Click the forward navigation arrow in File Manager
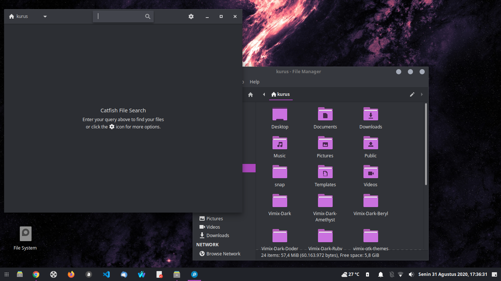This screenshot has width=501, height=281. click(422, 94)
